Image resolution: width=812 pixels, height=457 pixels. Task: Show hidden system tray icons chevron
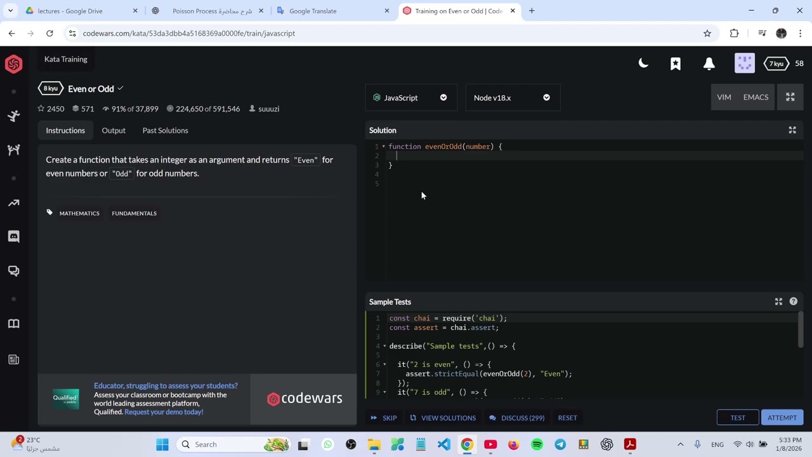(x=680, y=444)
